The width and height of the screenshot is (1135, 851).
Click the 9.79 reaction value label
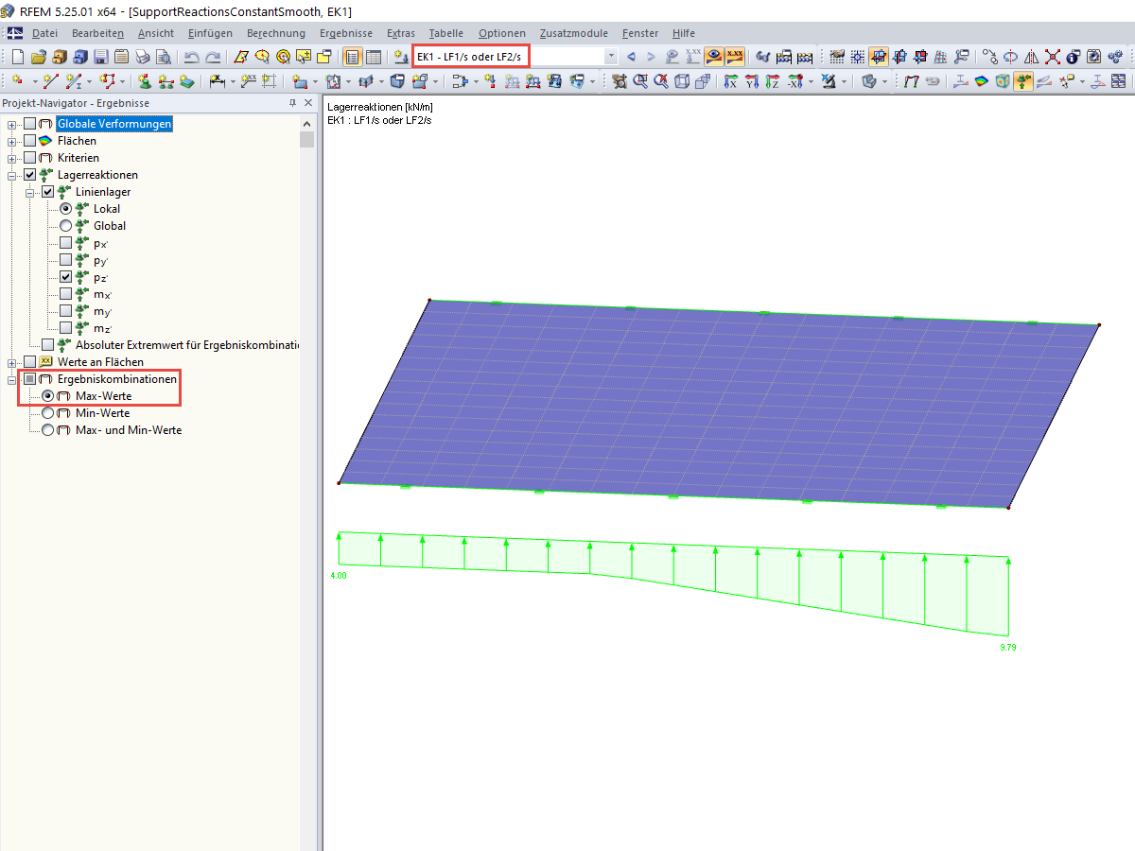[1007, 648]
